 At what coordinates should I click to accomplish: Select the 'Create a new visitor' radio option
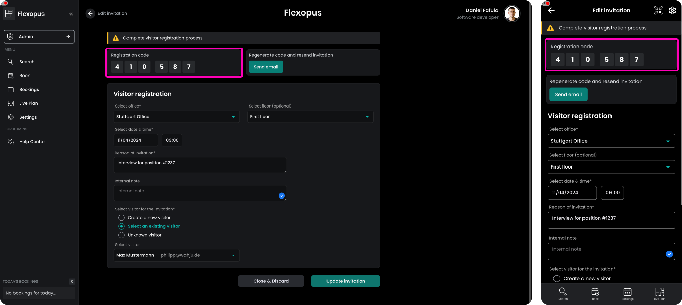(122, 218)
